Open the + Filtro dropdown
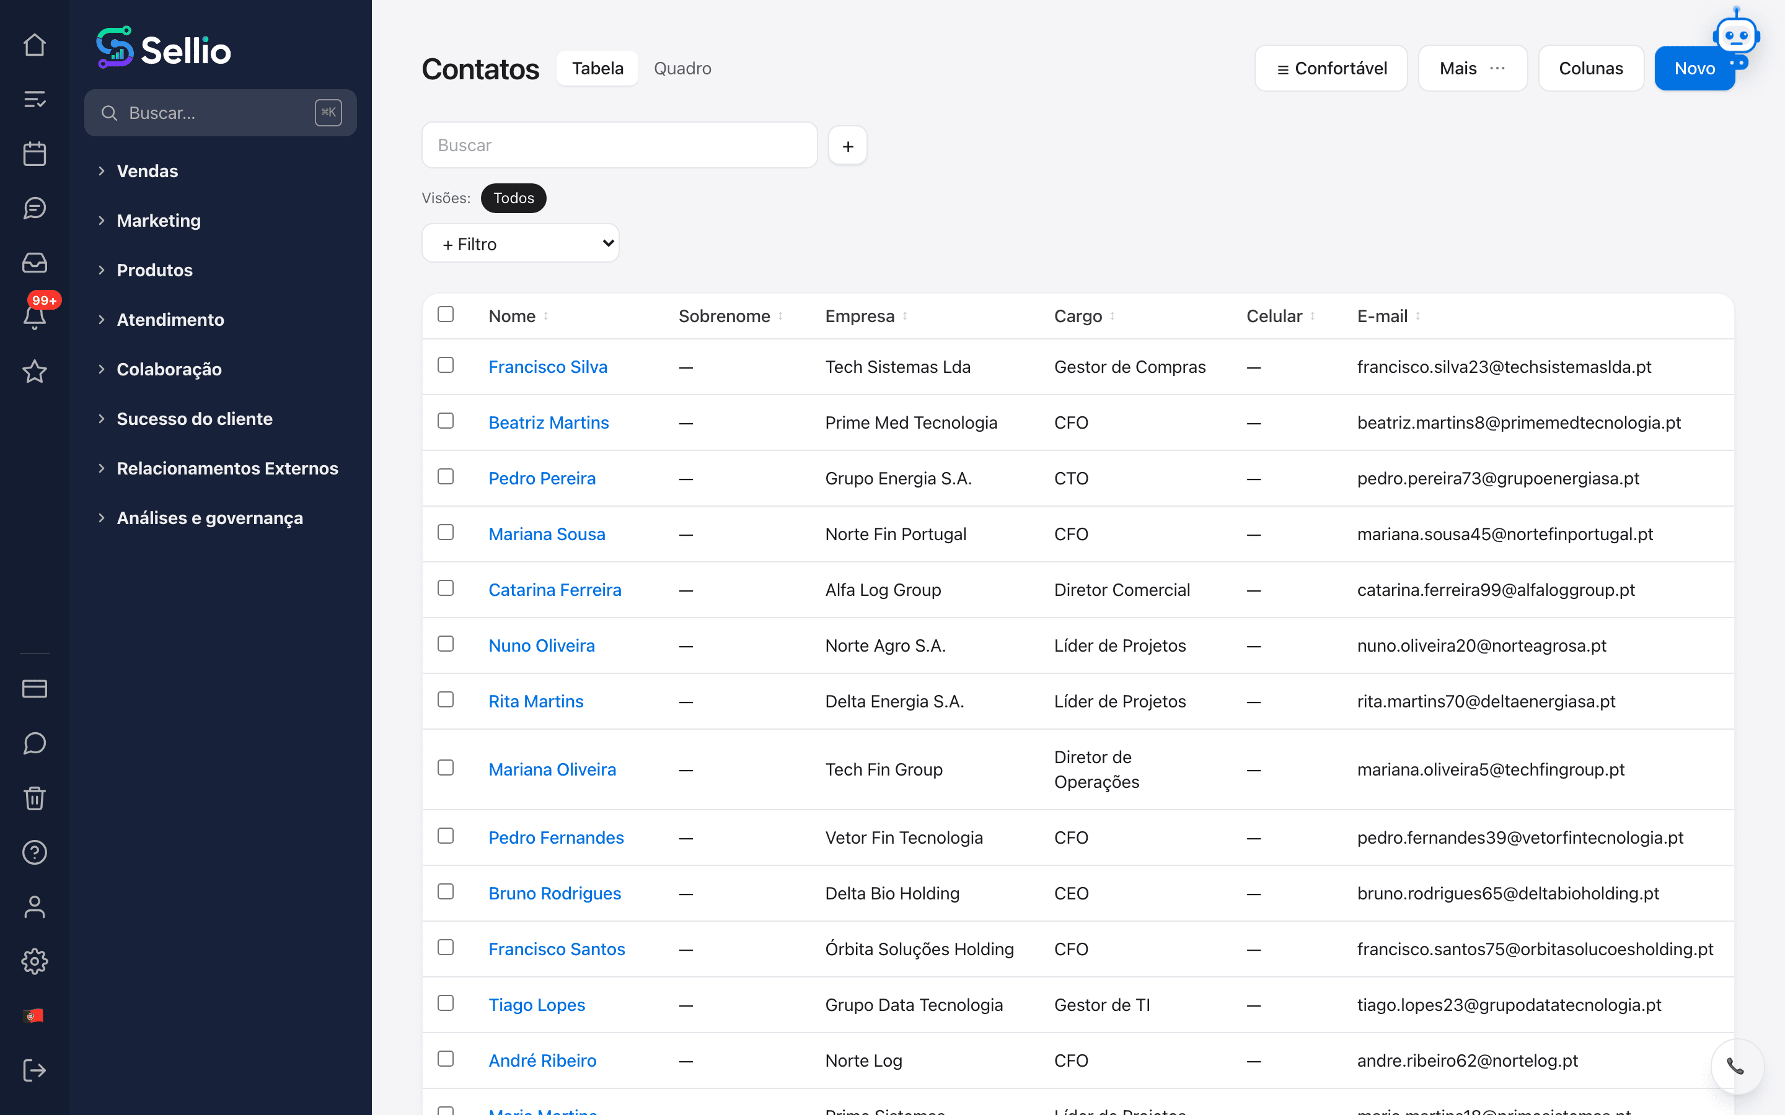Viewport: 1785px width, 1115px height. pyautogui.click(x=520, y=243)
